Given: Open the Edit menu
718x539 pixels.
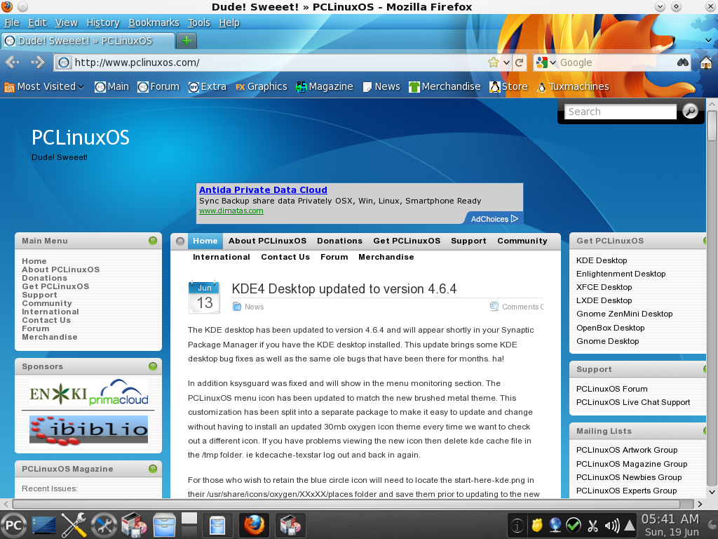Looking at the screenshot, I should point(37,22).
